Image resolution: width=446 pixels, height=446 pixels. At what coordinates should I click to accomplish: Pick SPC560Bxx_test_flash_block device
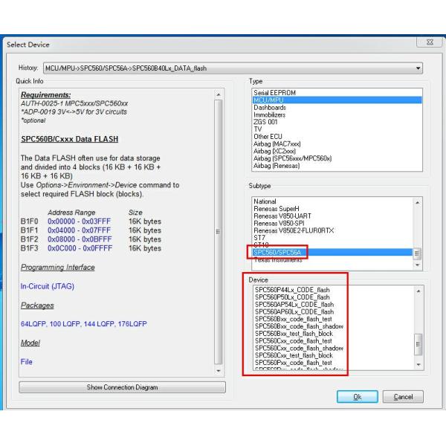(x=334, y=334)
